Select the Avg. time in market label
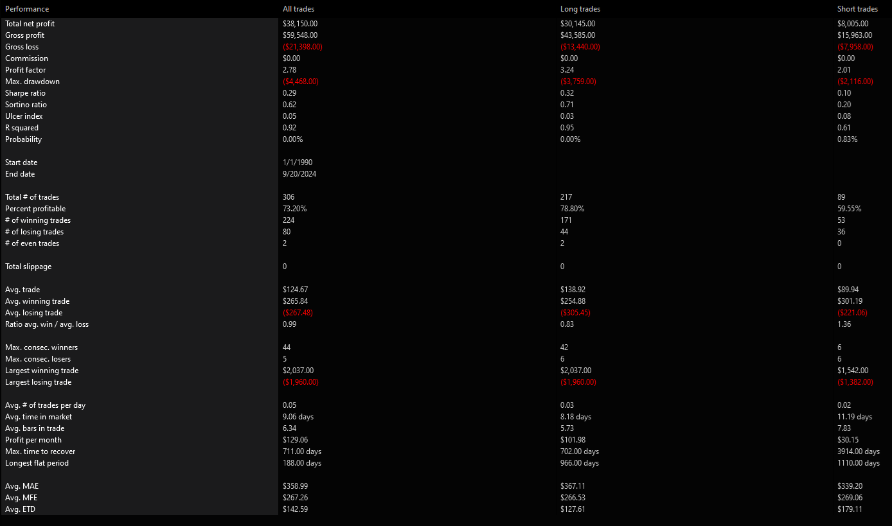Screen dimensions: 892x526 39,417
